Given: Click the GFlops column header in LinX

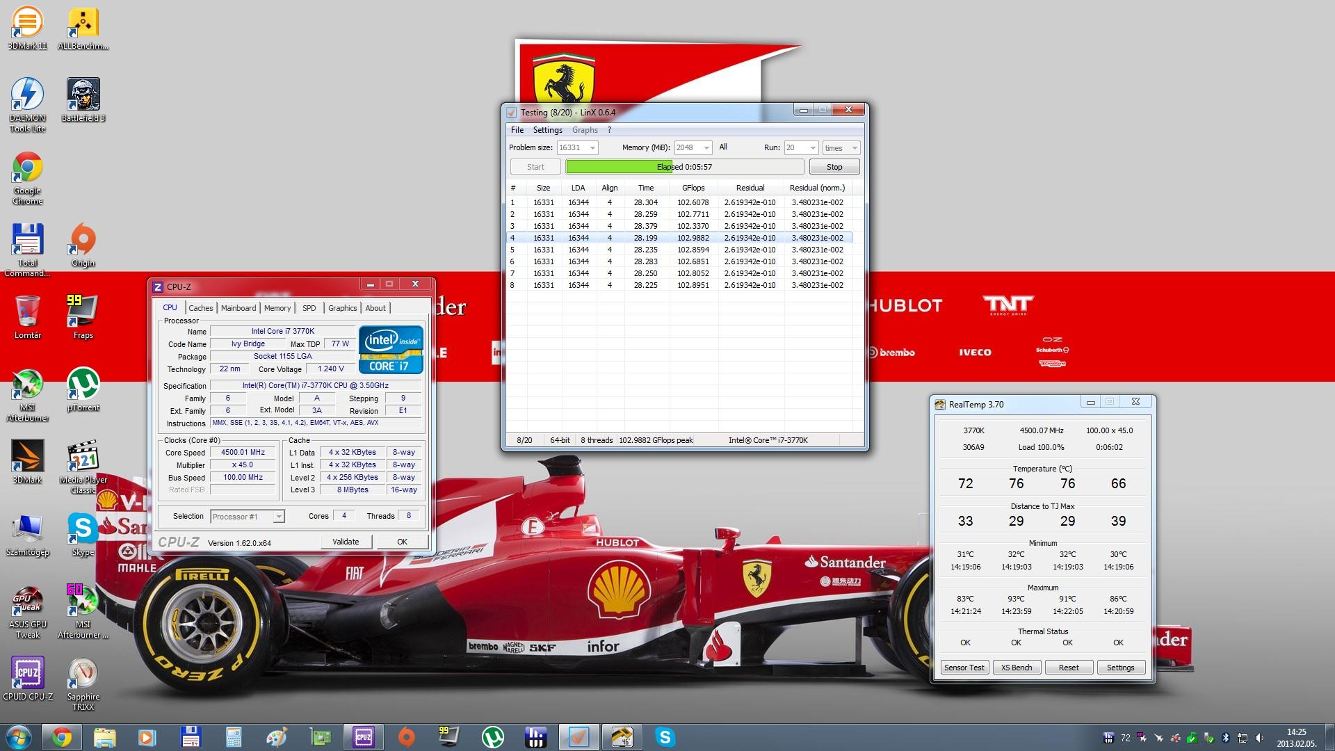Looking at the screenshot, I should click(693, 188).
